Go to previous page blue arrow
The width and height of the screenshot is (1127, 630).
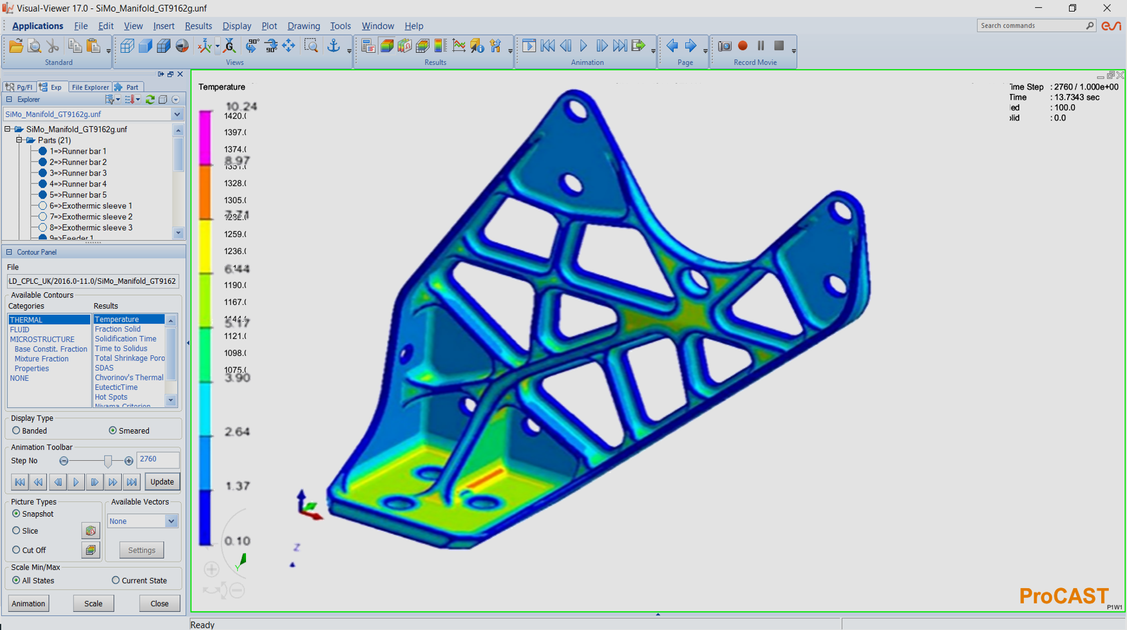click(672, 46)
